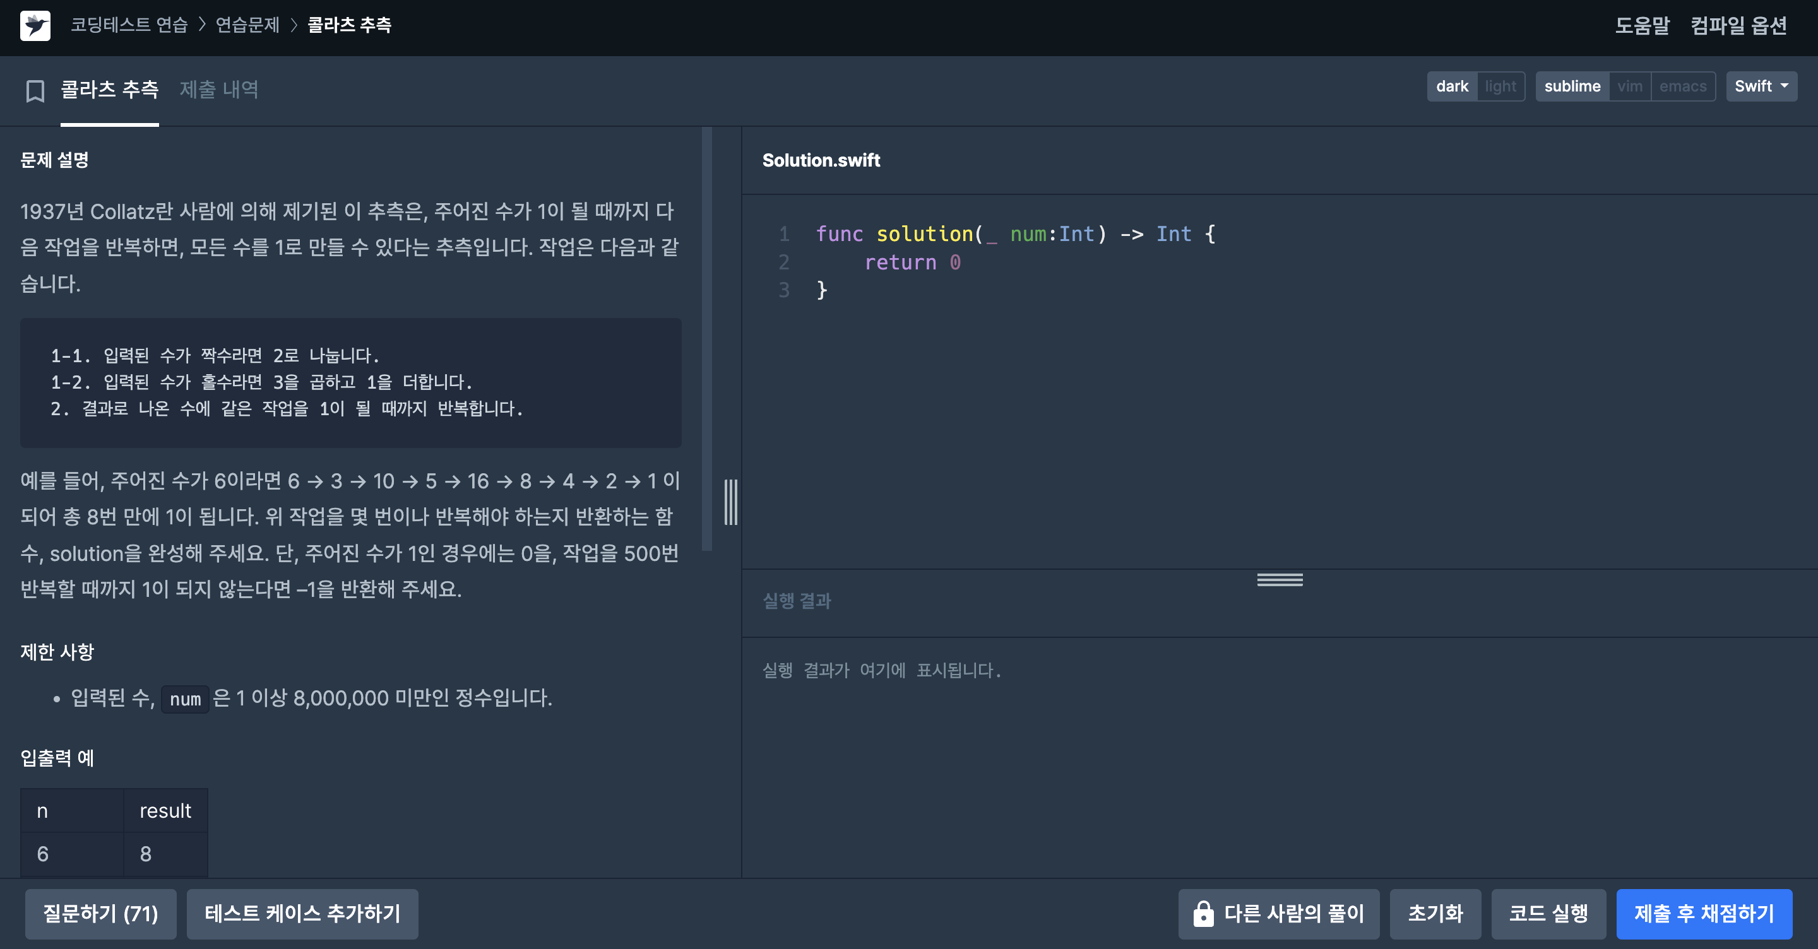Run code with 코드 실행 button
1818x949 pixels.
click(1548, 913)
